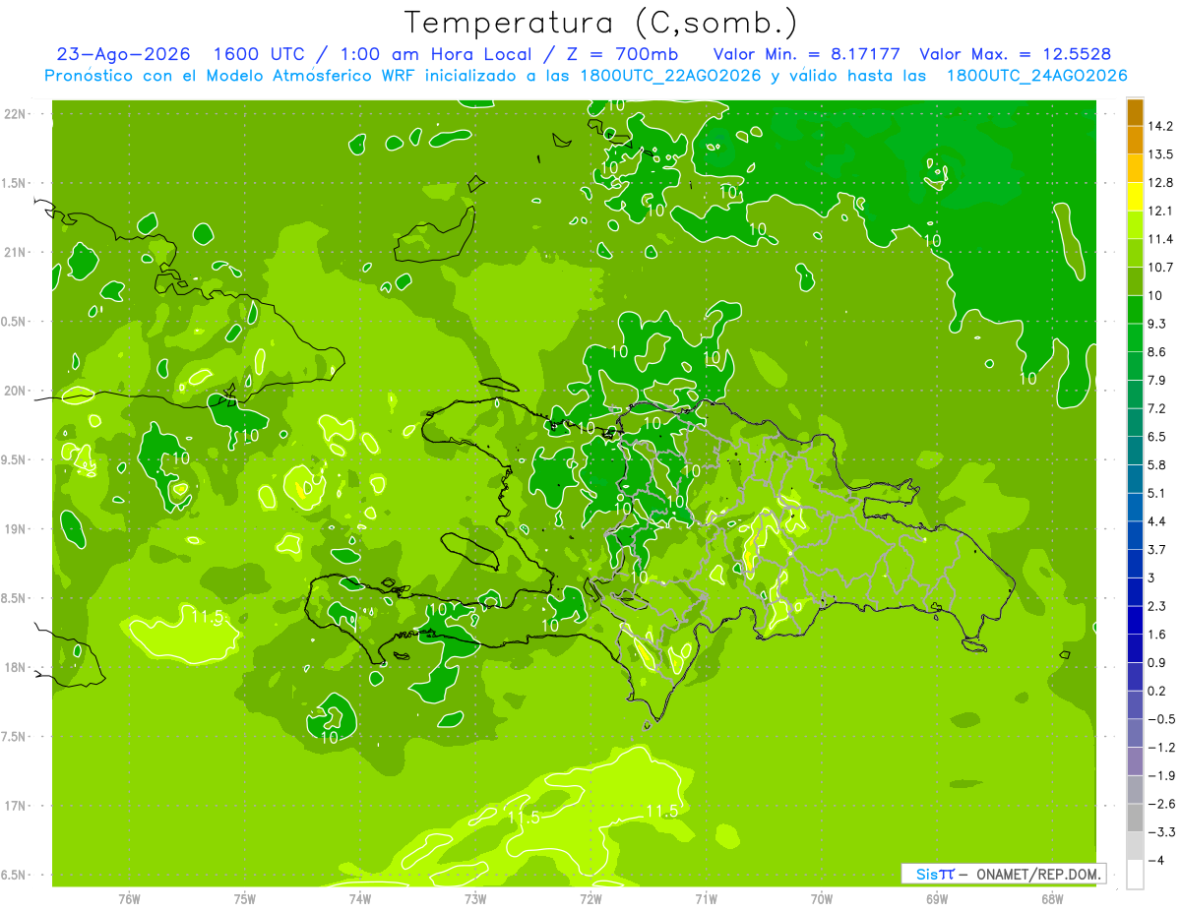The height and width of the screenshot is (912, 1181).
Task: Click the "3.7" colorbar value
Action: coord(1157,549)
